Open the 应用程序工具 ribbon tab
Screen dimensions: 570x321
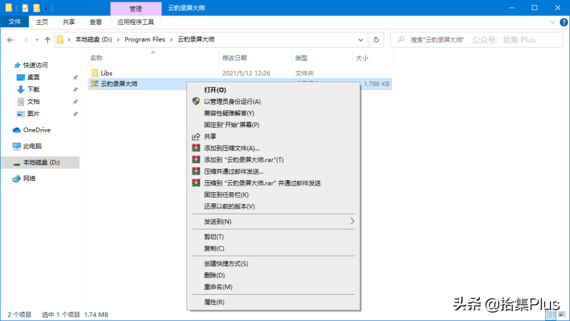coord(136,22)
